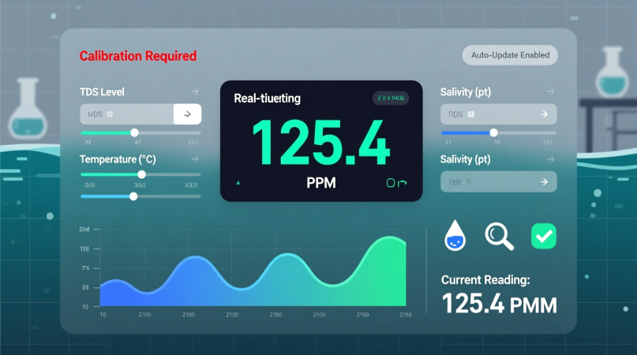
Task: Click the highest green peak on the chart
Action: [x=390, y=241]
